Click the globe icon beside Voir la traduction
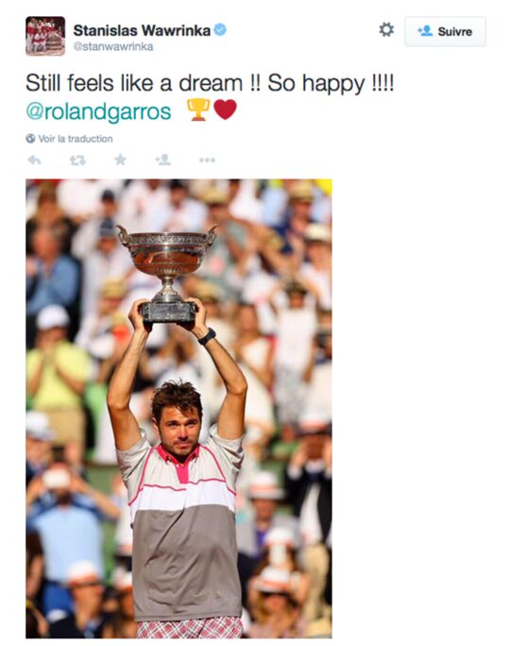This screenshot has width=510, height=646. tap(30, 139)
